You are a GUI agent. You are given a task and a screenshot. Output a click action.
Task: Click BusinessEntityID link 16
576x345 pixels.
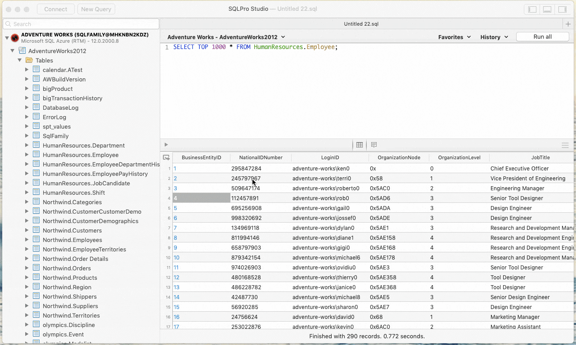click(x=176, y=317)
